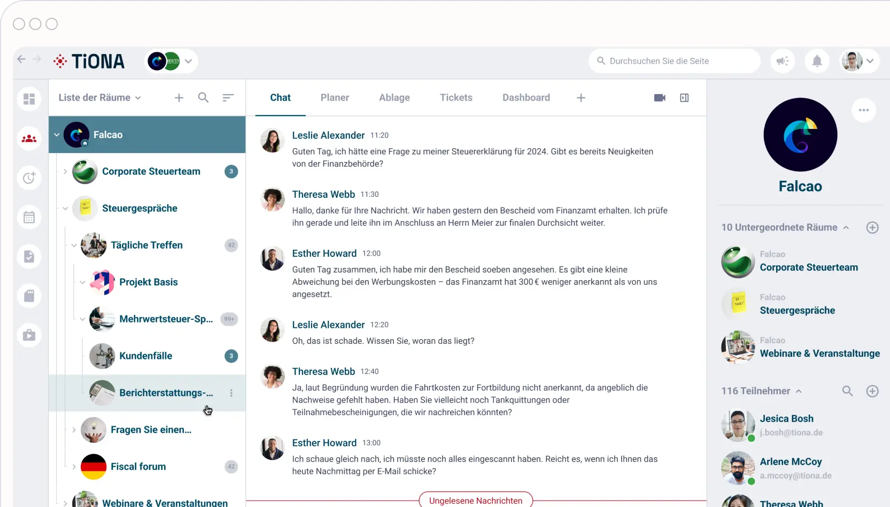The image size is (890, 507).
Task: Open the rooms/people icon in left sidebar
Action: pos(29,139)
